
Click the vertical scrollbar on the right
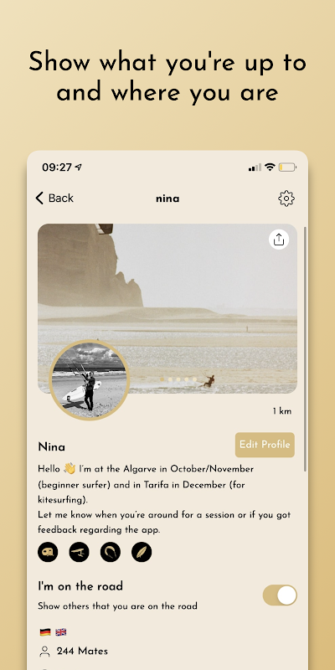click(305, 348)
